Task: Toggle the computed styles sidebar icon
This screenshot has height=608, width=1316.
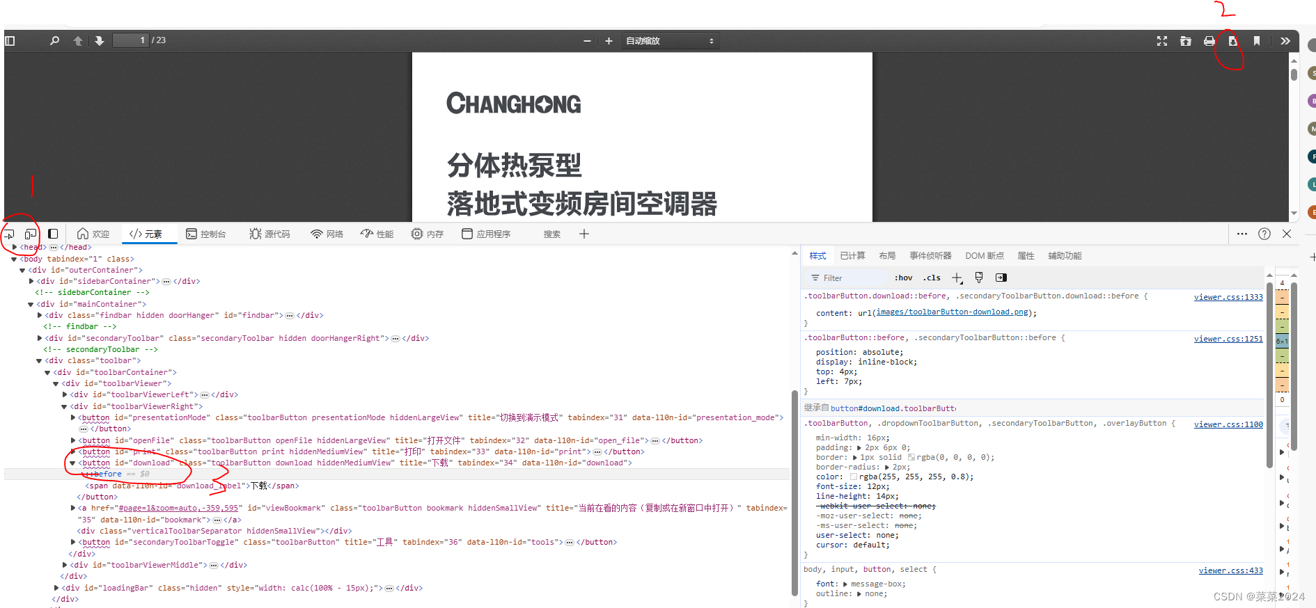Action: point(1001,278)
